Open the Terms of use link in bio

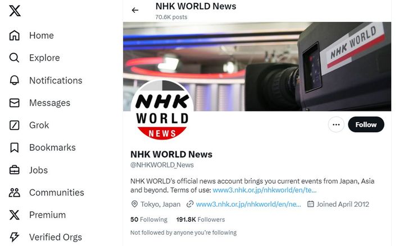pos(264,190)
